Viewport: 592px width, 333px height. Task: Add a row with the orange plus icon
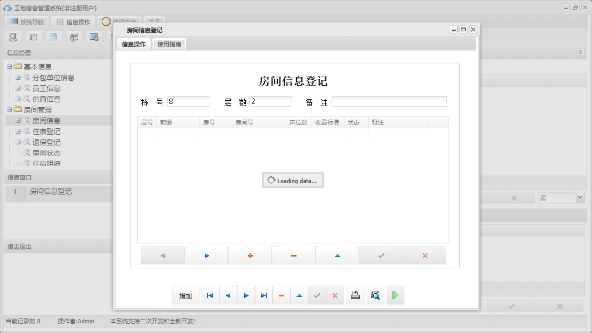[250, 254]
